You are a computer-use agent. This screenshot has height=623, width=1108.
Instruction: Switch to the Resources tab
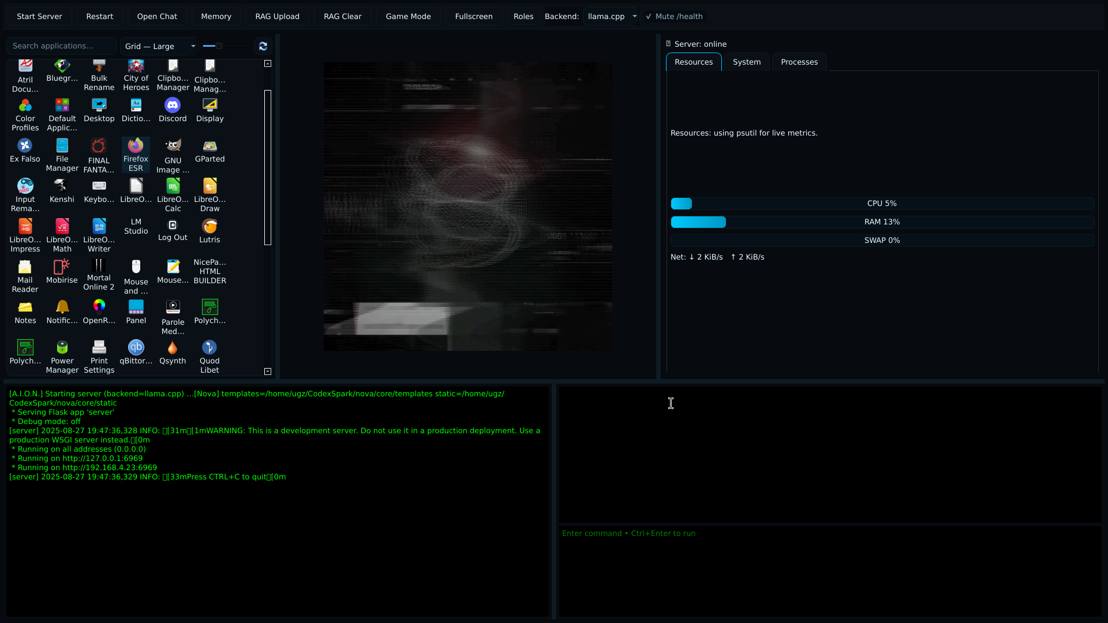[694, 62]
